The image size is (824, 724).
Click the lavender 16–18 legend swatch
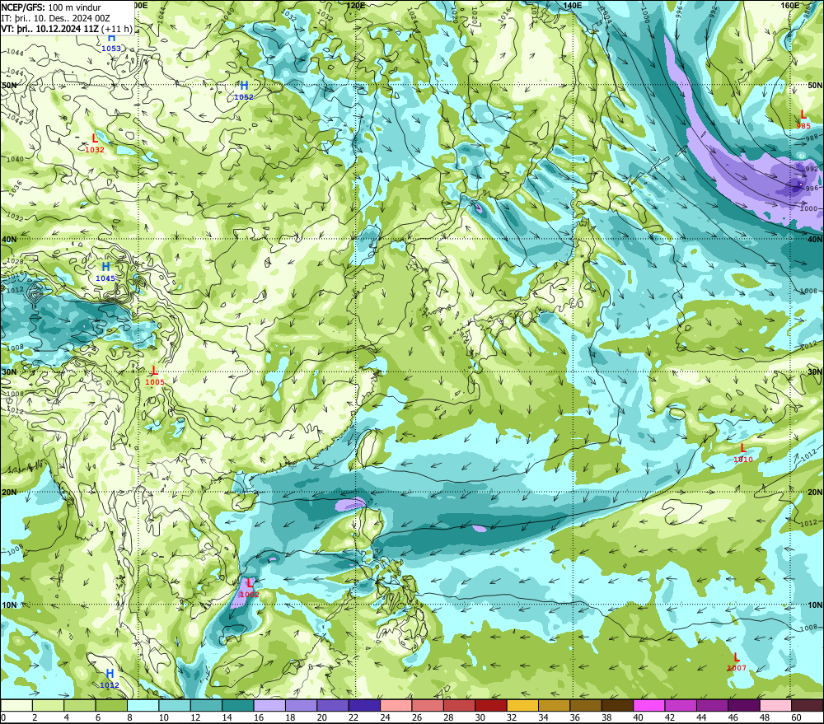pyautogui.click(x=269, y=705)
